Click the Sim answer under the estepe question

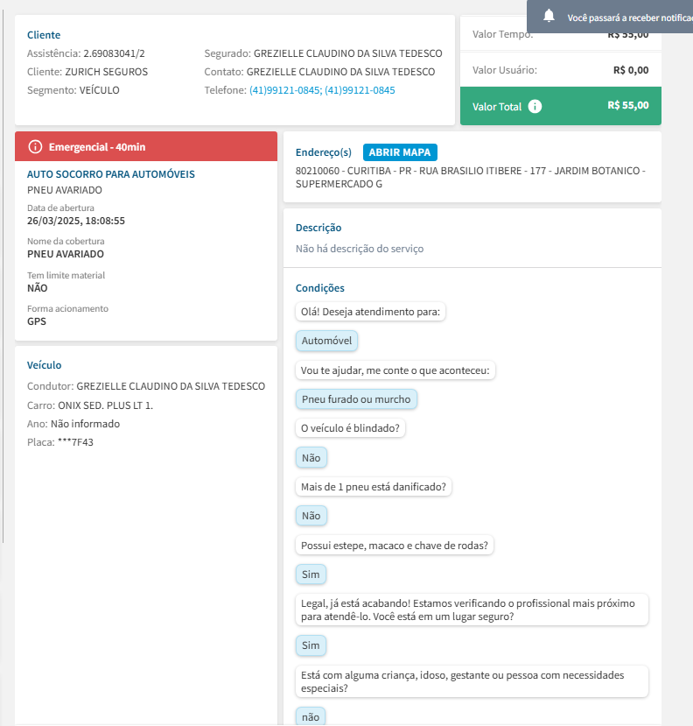(311, 574)
